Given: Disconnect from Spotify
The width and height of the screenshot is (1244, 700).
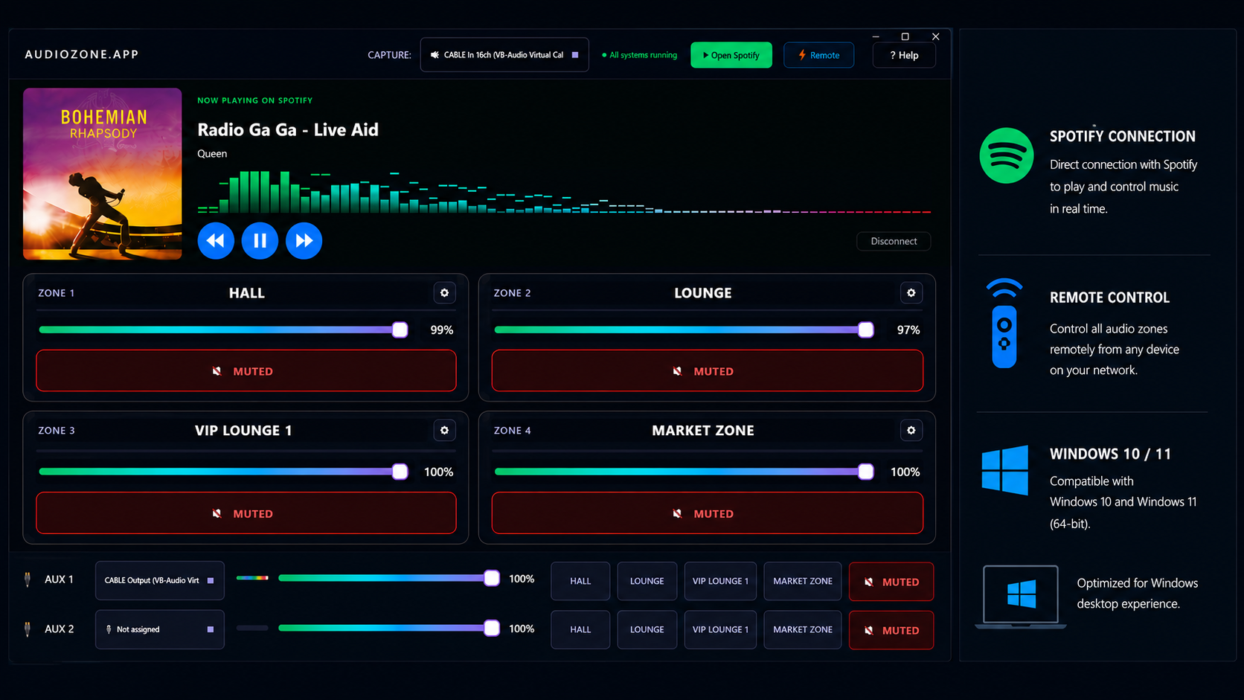Looking at the screenshot, I should tap(894, 241).
